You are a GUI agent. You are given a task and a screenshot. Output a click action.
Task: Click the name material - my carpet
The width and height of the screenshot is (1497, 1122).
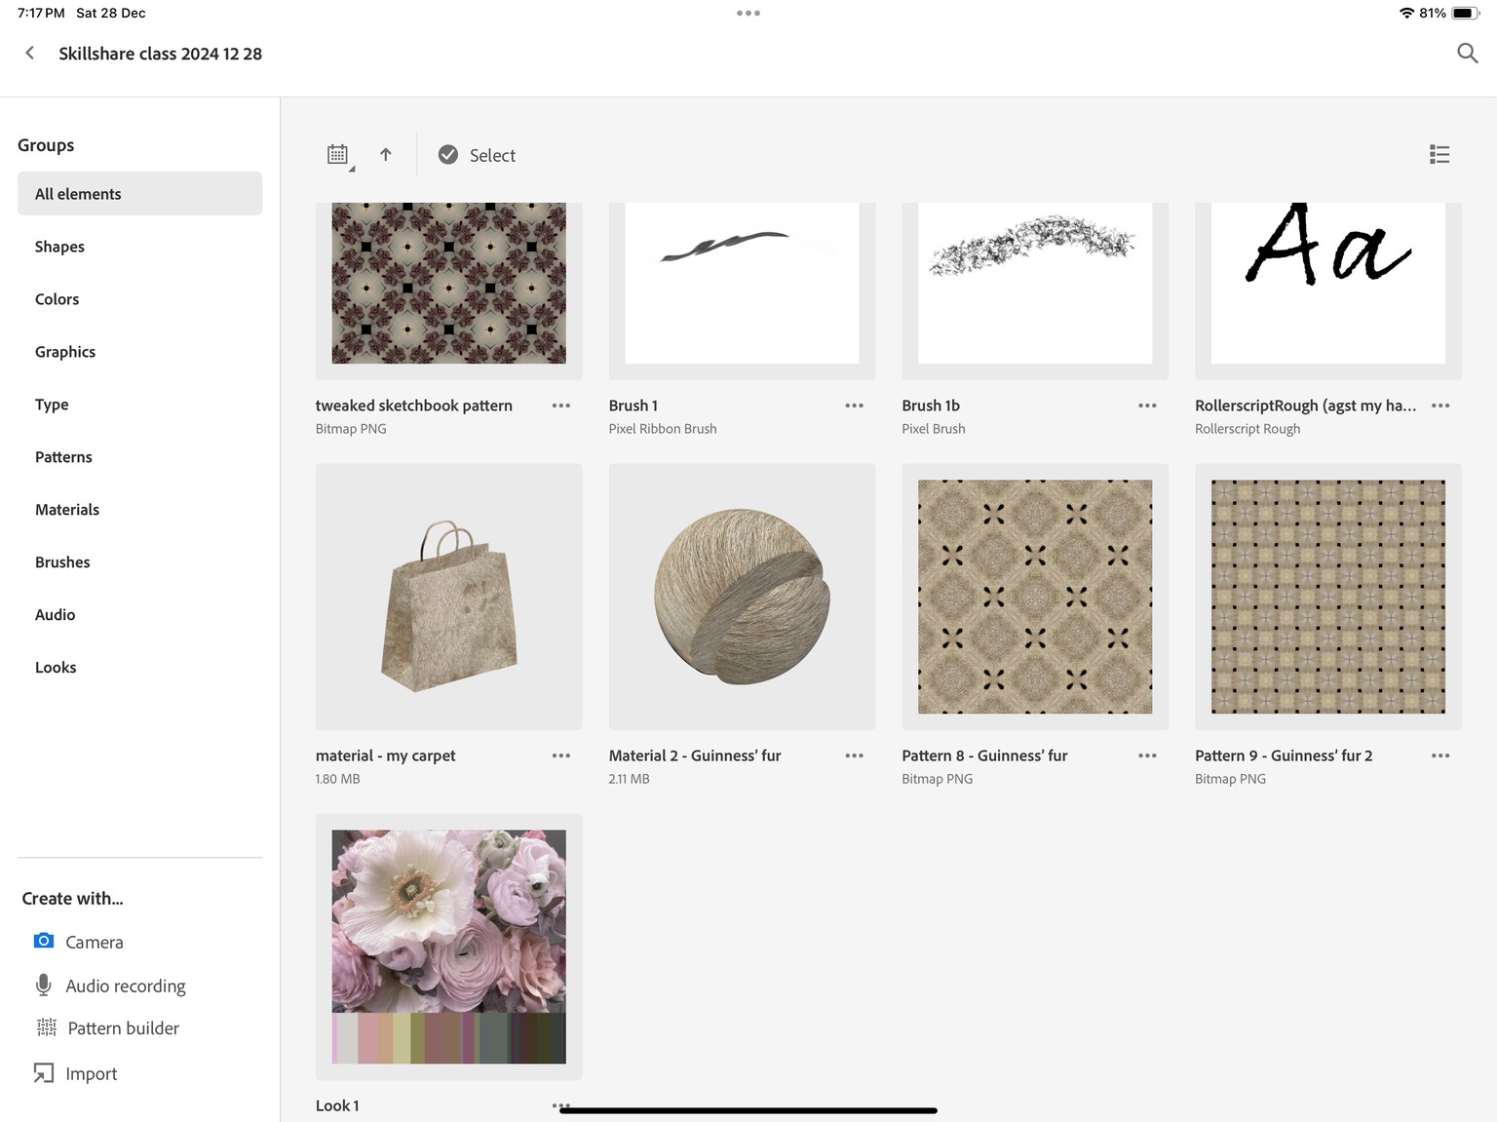coord(386,755)
